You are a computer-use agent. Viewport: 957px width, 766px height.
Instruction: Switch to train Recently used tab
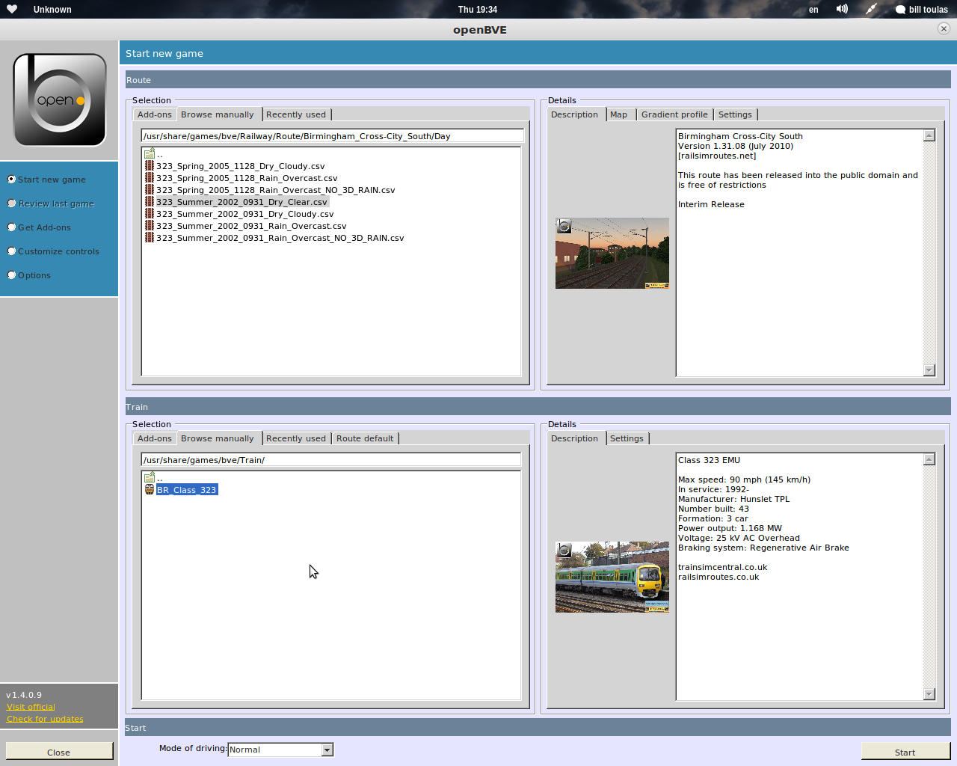(x=296, y=438)
